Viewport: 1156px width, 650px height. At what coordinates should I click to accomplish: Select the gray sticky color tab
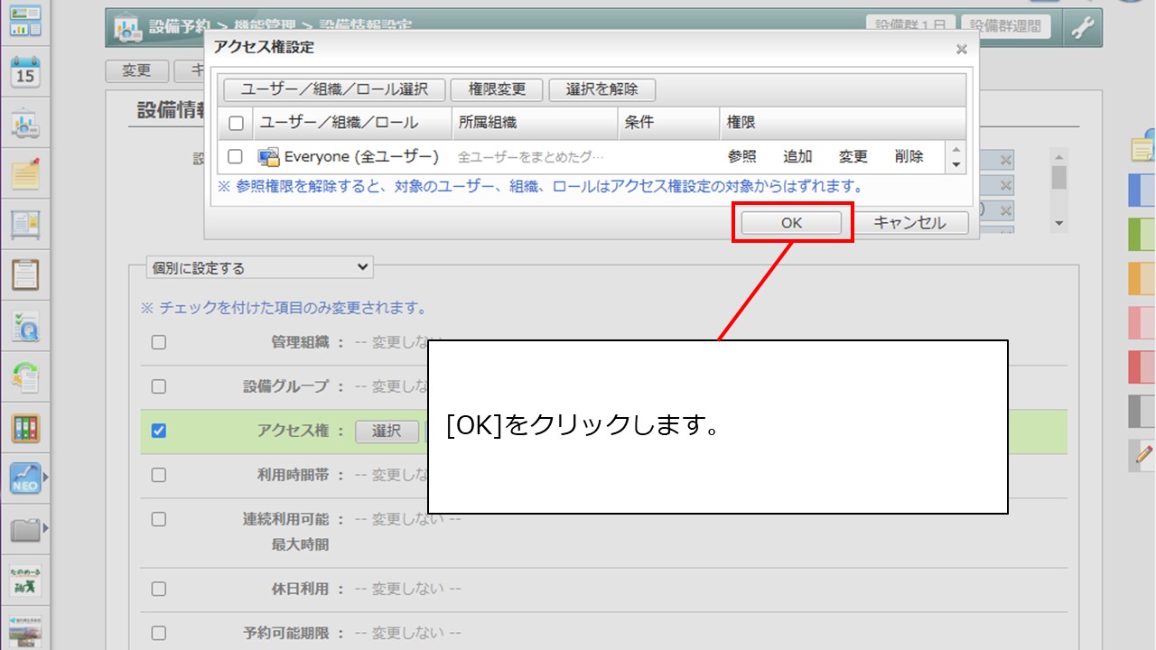1142,412
